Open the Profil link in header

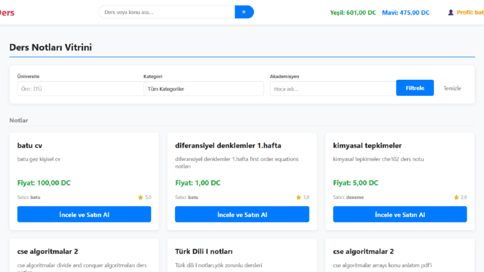coord(470,12)
